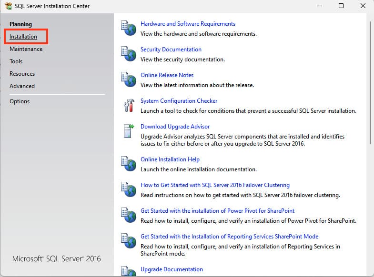374x277 pixels.
Task: Click the Download Upgrade Advisor server icon
Action: (x=128, y=131)
